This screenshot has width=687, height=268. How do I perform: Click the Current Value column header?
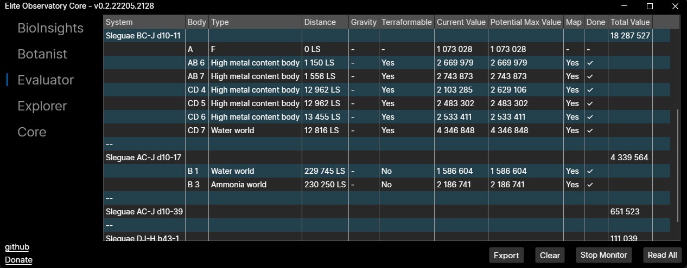point(461,22)
